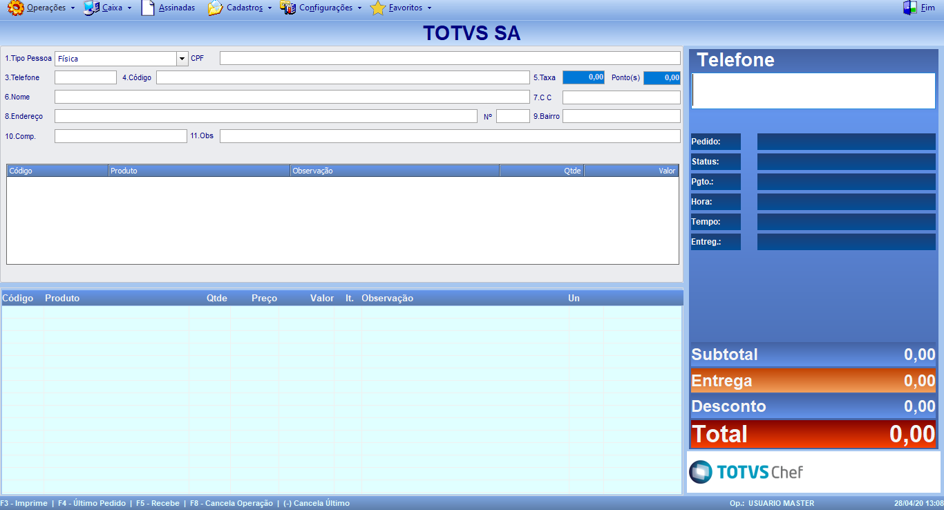Select the Ponto(s) value field
The height and width of the screenshot is (510, 944).
pyautogui.click(x=662, y=77)
